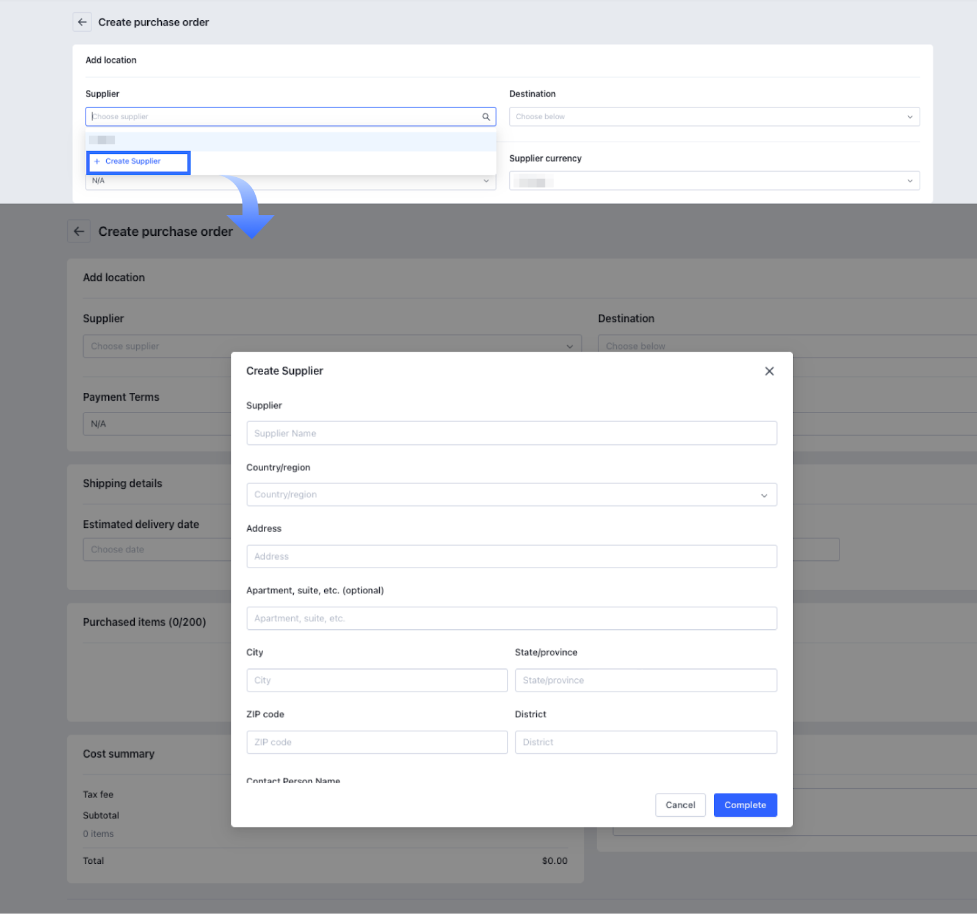This screenshot has height=914, width=977.
Task: Select the State/province input field
Action: pyautogui.click(x=645, y=681)
